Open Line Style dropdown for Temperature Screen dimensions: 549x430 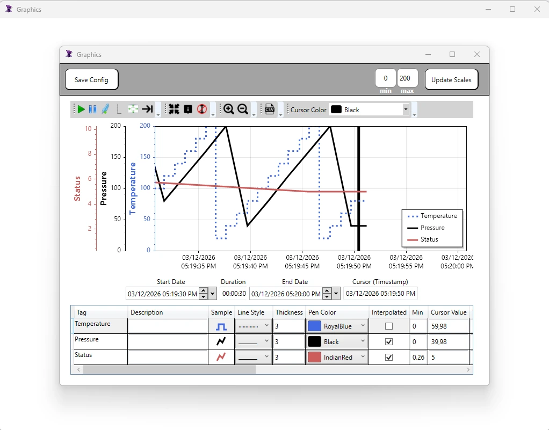(x=253, y=326)
